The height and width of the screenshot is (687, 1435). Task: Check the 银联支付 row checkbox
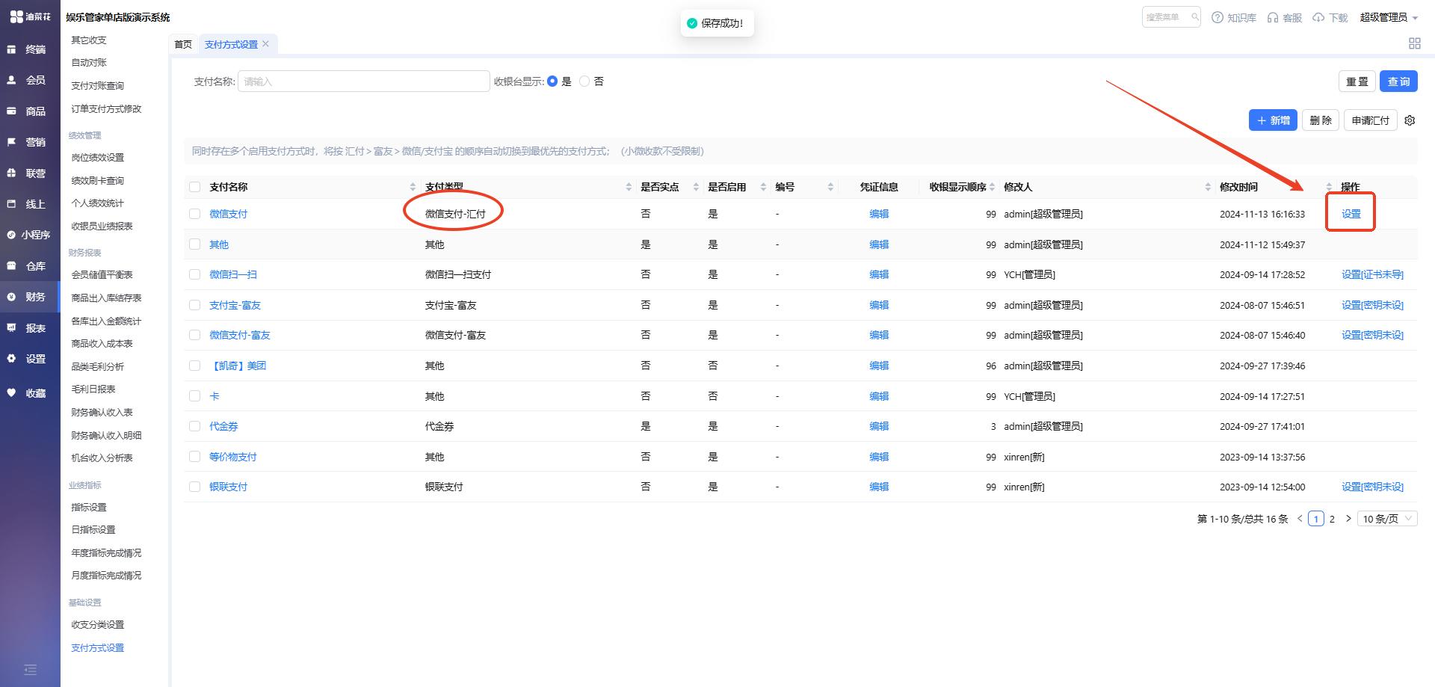click(195, 487)
